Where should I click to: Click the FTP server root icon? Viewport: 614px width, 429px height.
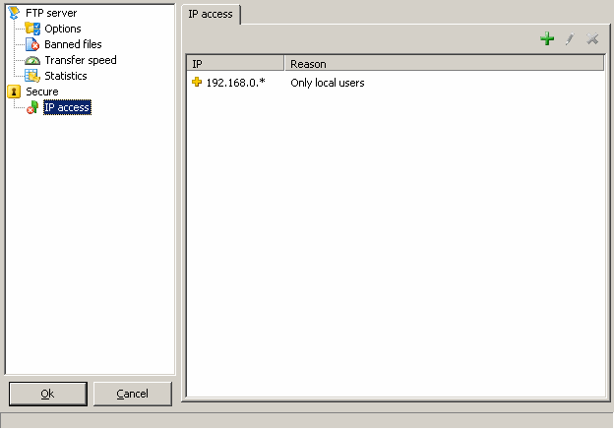click(14, 13)
